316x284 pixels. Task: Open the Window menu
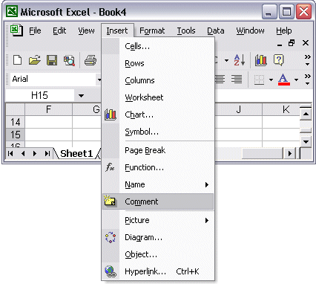tap(250, 30)
